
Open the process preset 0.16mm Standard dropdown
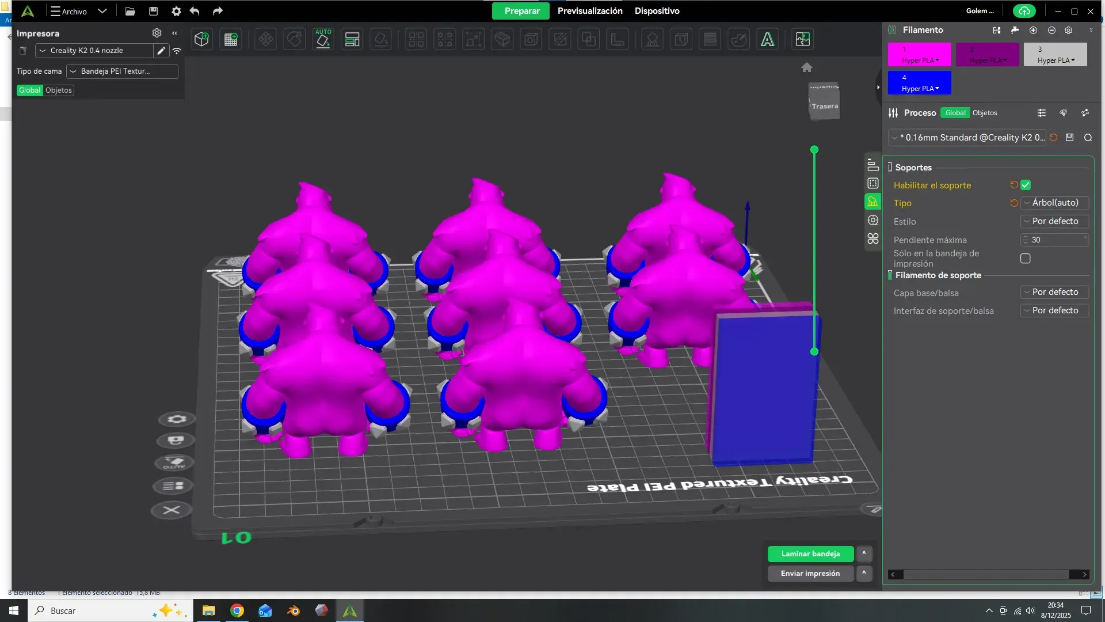967,138
